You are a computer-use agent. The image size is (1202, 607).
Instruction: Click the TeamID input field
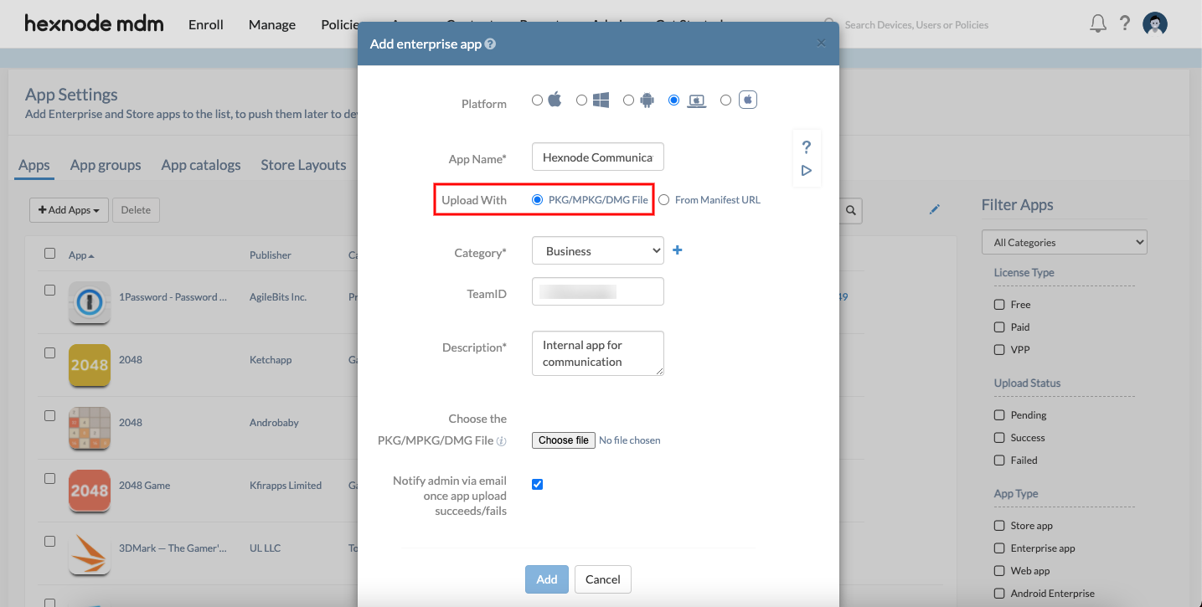click(x=598, y=291)
